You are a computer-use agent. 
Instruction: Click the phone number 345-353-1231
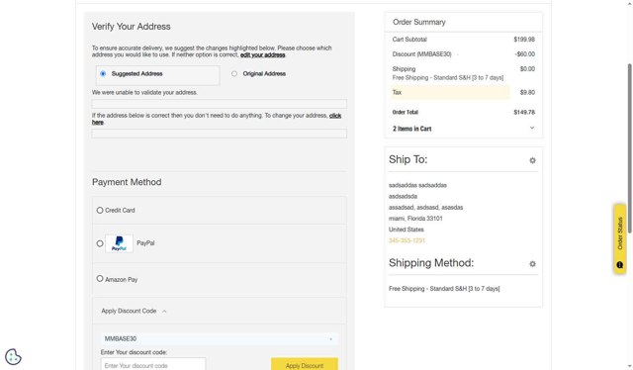click(407, 240)
